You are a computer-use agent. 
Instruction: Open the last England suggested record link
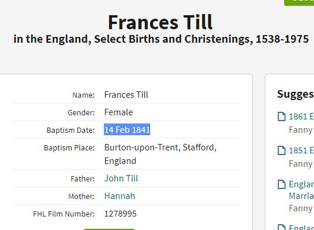click(302, 228)
